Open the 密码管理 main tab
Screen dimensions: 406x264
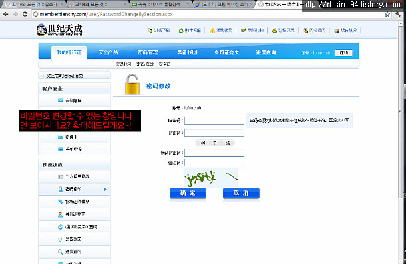coord(148,52)
